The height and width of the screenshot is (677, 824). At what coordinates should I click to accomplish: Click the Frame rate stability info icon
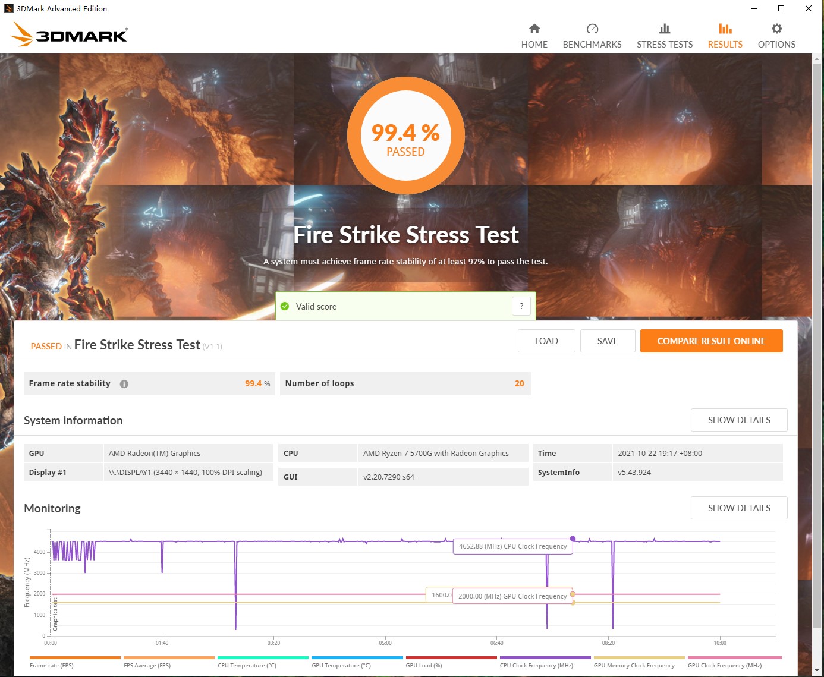124,384
